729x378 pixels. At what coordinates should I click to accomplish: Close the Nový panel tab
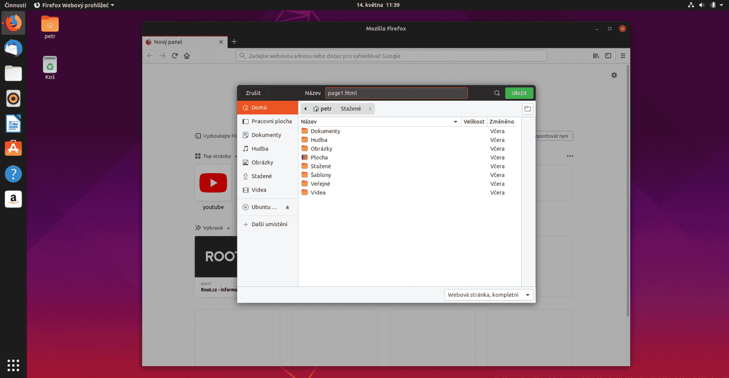point(221,42)
